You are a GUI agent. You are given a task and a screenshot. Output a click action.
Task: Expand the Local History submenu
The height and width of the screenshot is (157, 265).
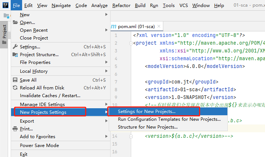coord(106,71)
